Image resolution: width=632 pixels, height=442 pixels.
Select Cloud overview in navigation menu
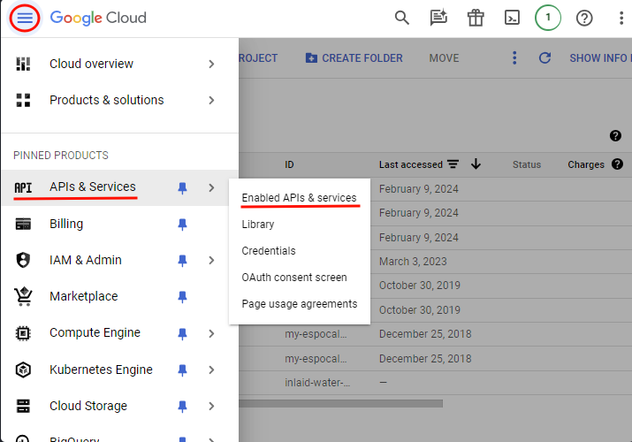tap(91, 64)
